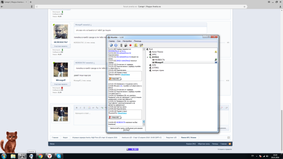Viewport: 283px width, 159px height.
Task: Open Mumble audio settings wrench icon
Action: [x=141, y=45]
